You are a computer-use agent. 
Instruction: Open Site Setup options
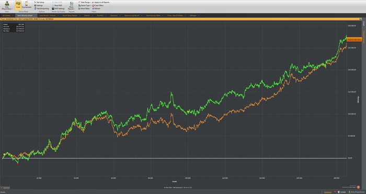click(39, 2)
